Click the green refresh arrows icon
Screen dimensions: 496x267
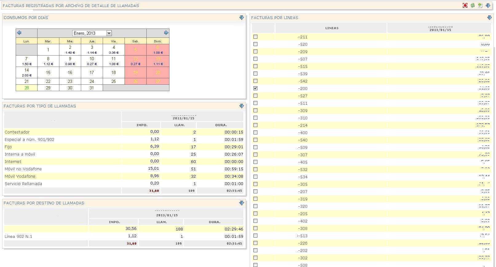473,6
